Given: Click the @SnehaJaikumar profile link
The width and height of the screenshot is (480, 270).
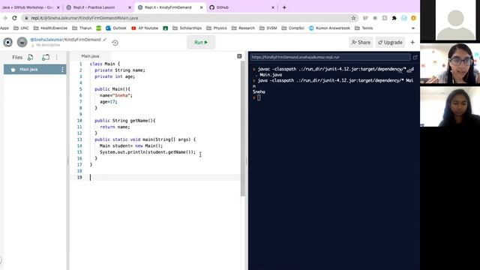Looking at the screenshot, I should (x=46, y=40).
